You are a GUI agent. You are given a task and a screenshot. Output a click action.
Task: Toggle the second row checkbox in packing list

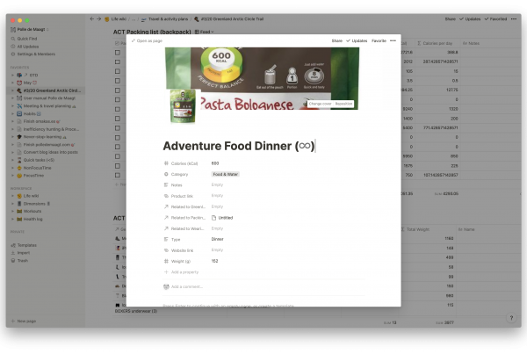click(x=118, y=61)
